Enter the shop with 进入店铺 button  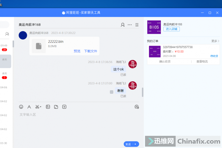coord(171,29)
